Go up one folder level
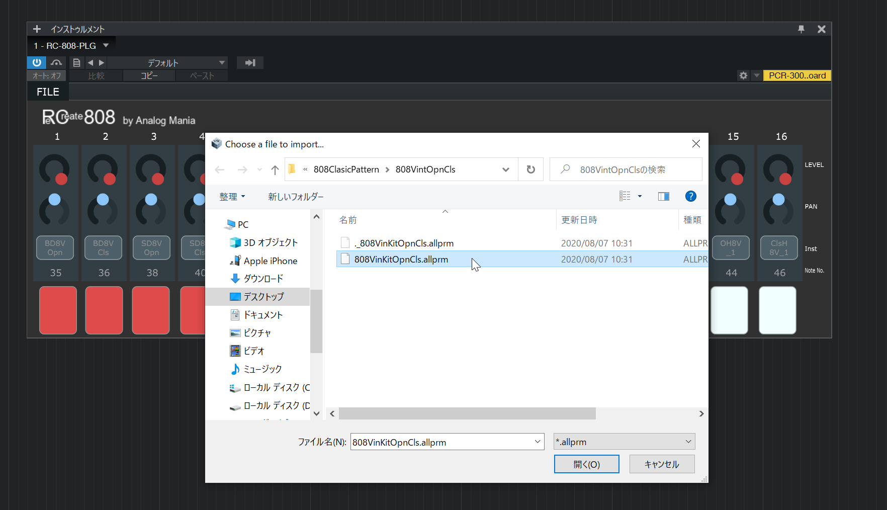The image size is (887, 510). pyautogui.click(x=275, y=169)
